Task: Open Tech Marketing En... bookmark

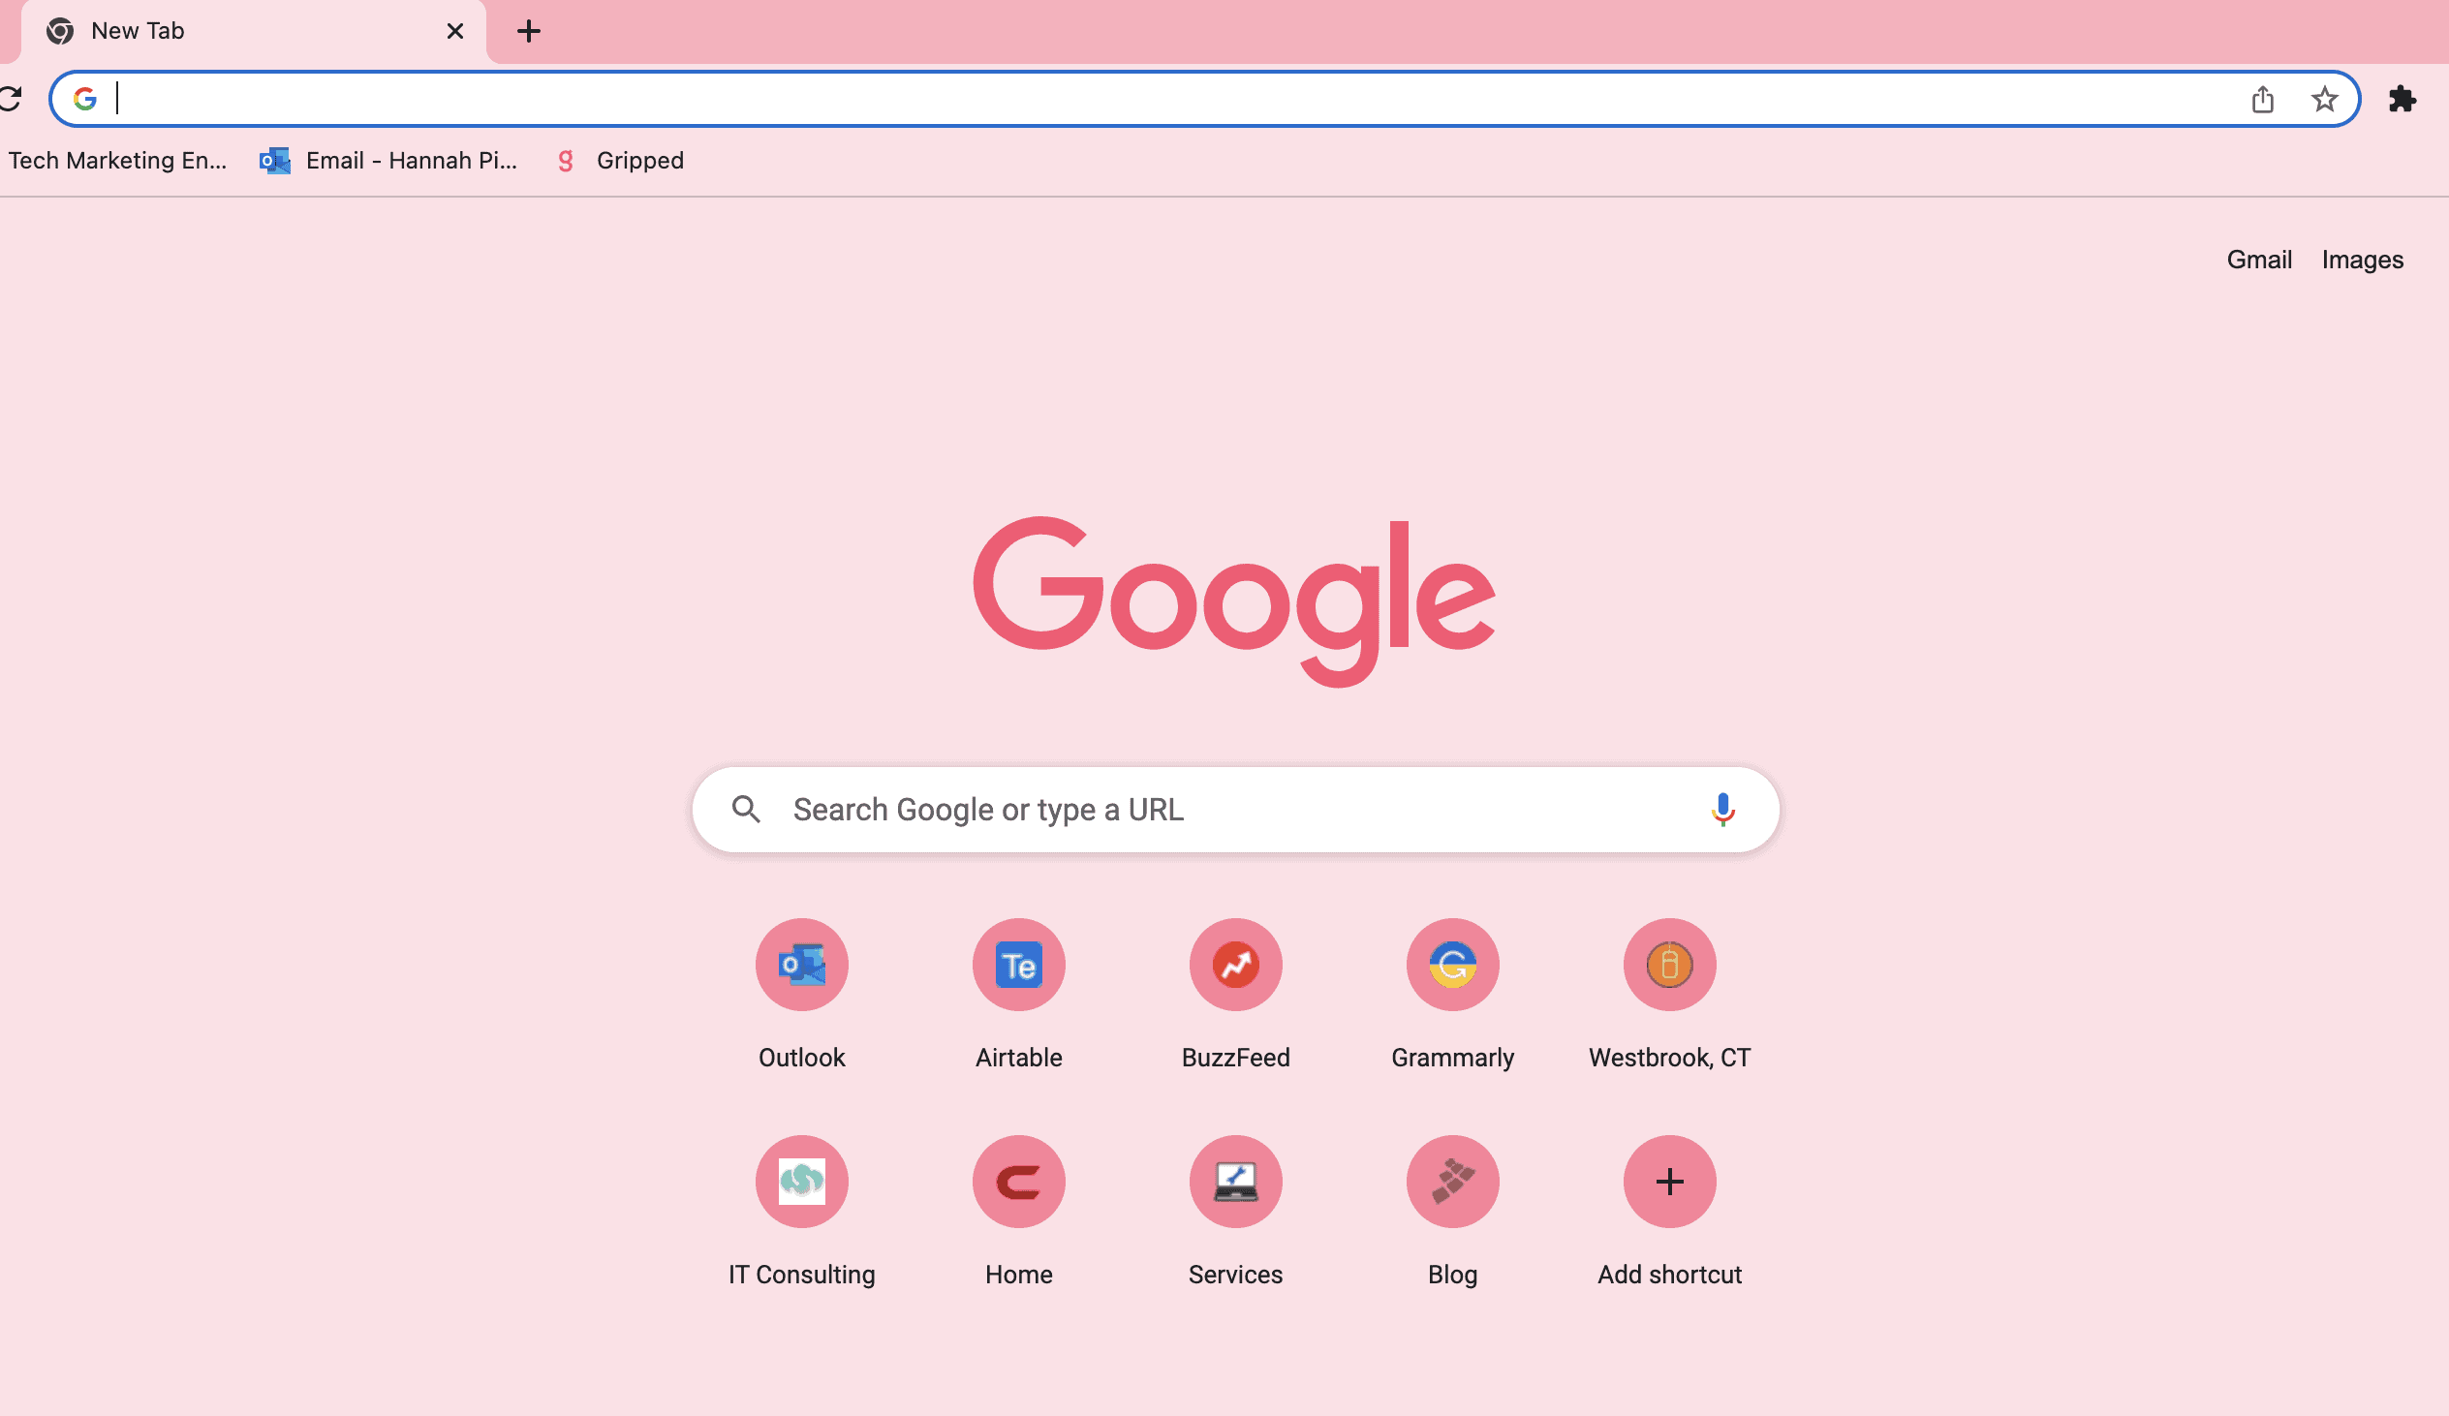Action: coord(116,161)
